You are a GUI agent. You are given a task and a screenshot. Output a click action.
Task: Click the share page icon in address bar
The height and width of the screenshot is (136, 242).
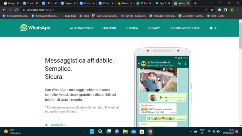click(206, 10)
